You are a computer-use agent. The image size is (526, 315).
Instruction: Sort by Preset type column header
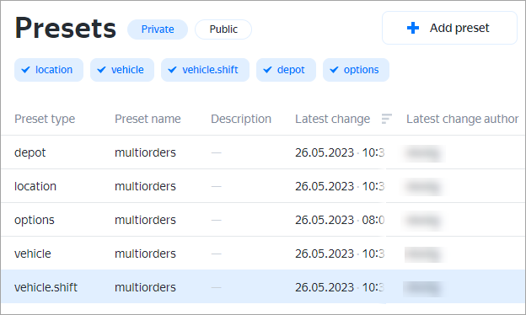click(45, 119)
